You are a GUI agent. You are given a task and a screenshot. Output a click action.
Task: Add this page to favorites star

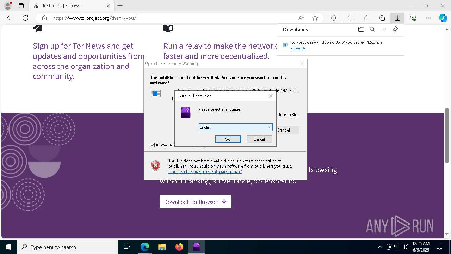coord(315,18)
